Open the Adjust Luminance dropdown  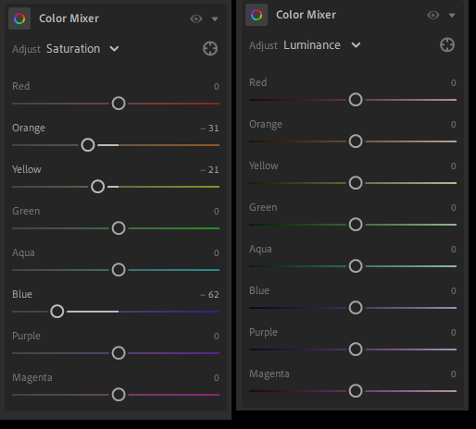322,45
